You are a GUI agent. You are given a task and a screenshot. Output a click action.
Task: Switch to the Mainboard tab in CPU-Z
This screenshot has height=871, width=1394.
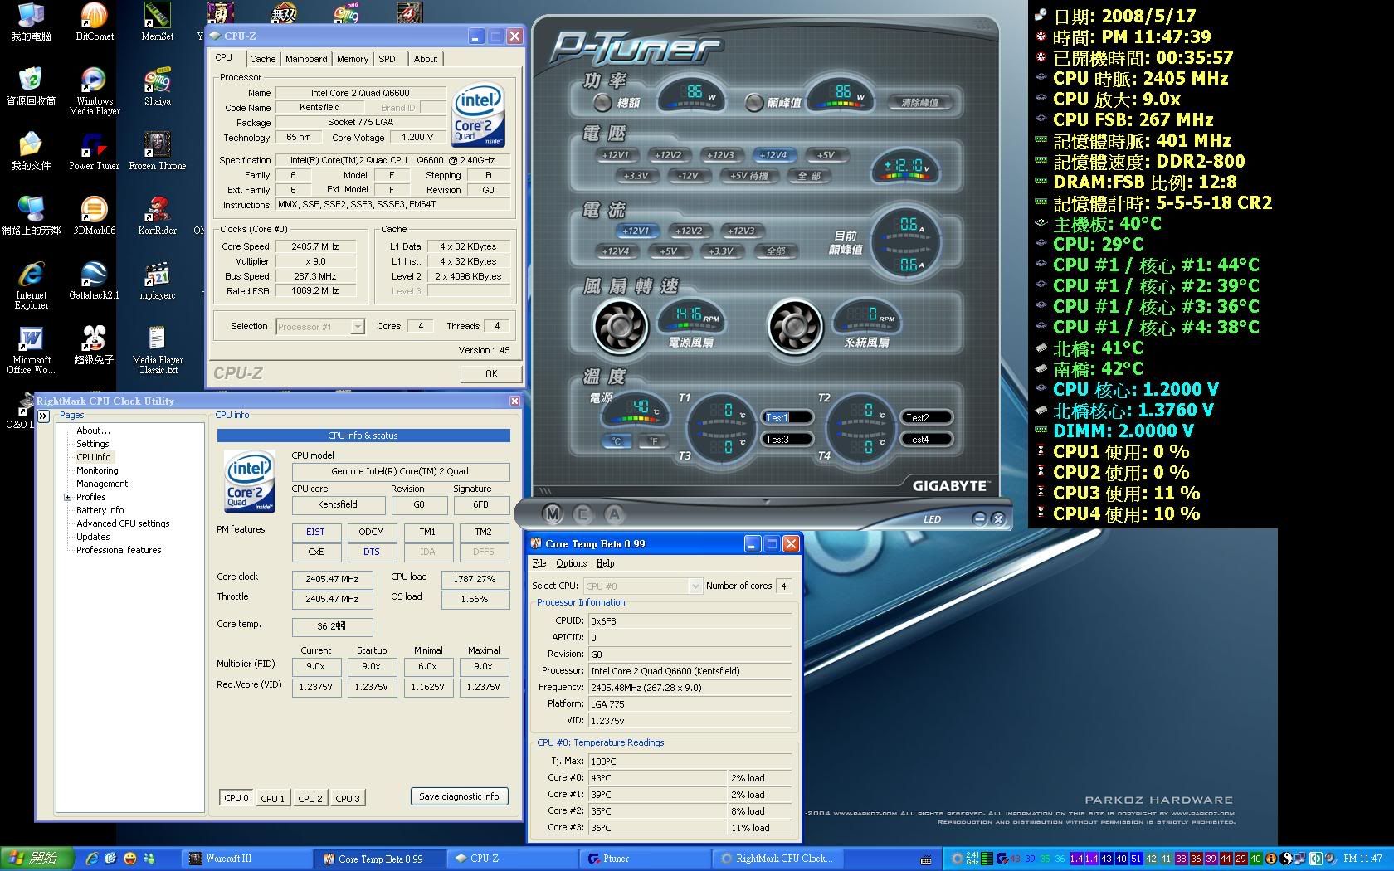pos(306,59)
